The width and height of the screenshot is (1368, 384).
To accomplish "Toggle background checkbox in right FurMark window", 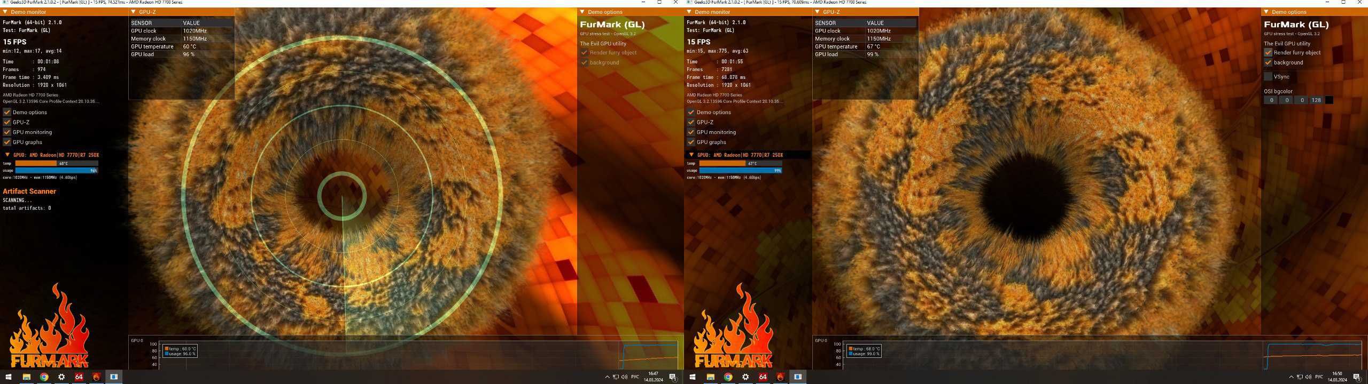I will (1268, 62).
